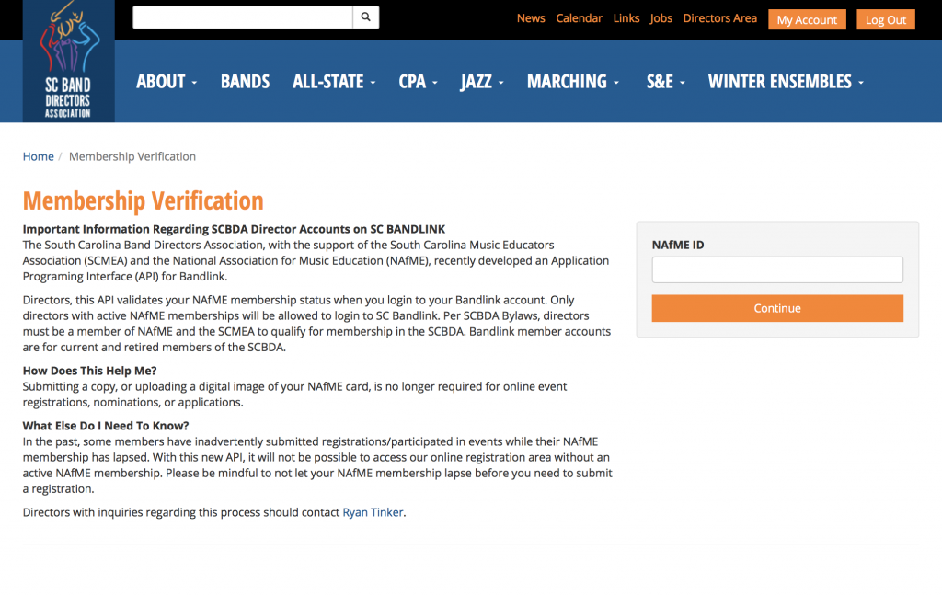Expand the ALL-STATE navigation dropdown
The width and height of the screenshot is (942, 595).
click(x=333, y=81)
